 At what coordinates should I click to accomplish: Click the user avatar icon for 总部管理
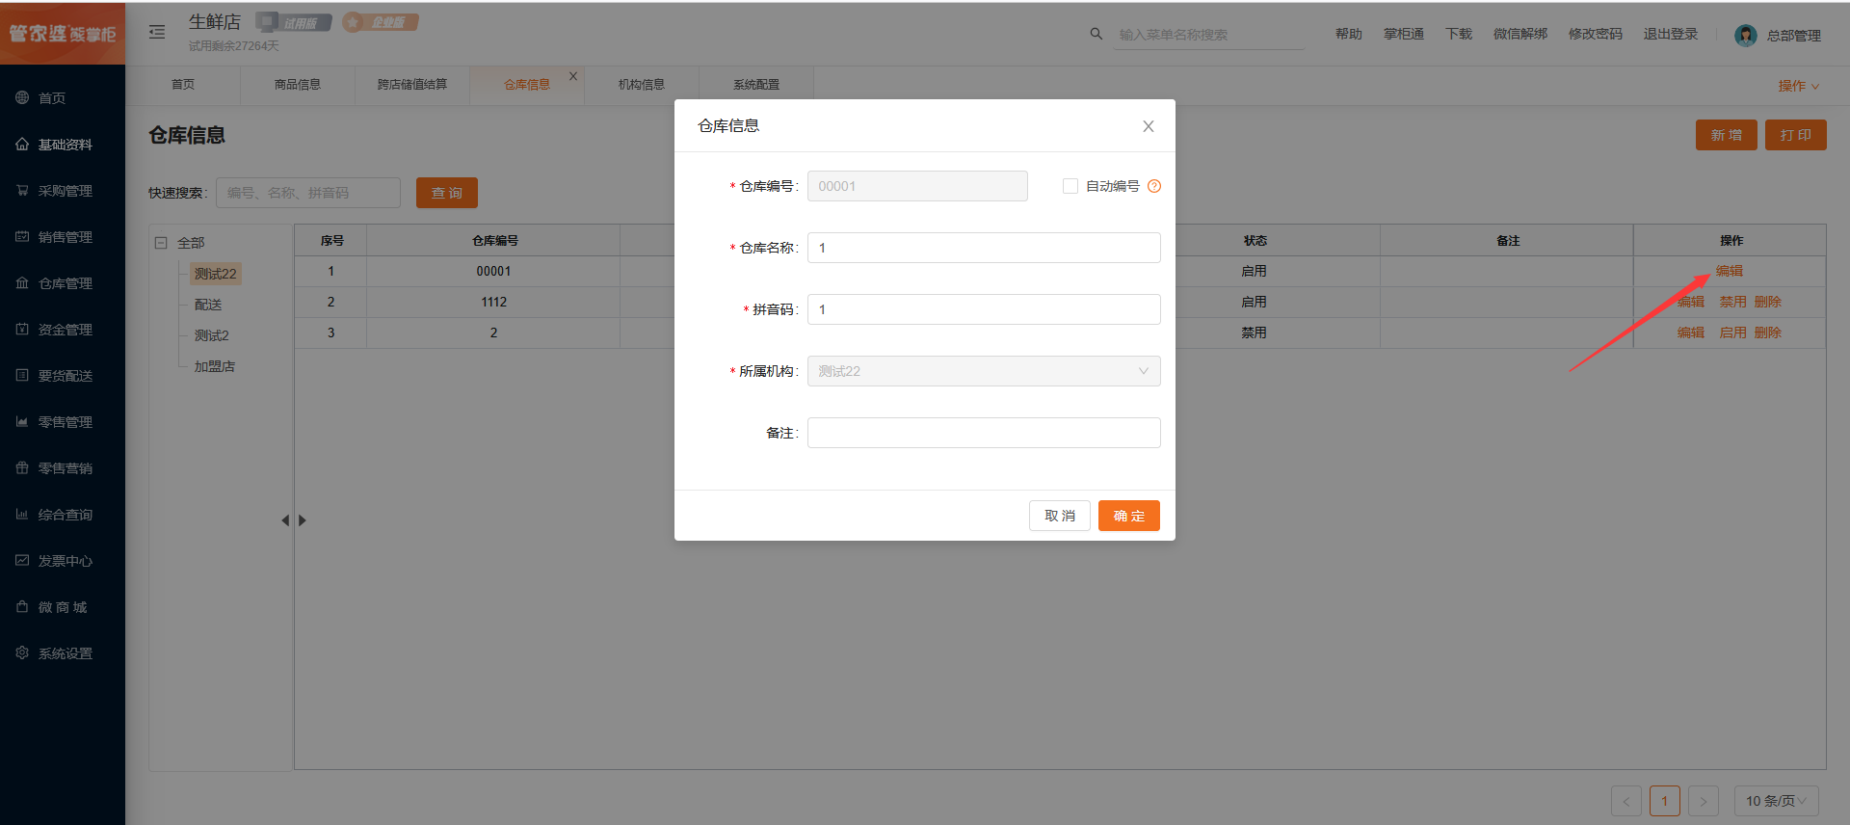pos(1745,36)
